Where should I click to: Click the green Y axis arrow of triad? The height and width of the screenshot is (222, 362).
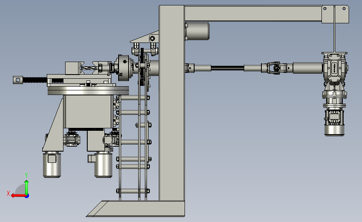click(x=27, y=188)
